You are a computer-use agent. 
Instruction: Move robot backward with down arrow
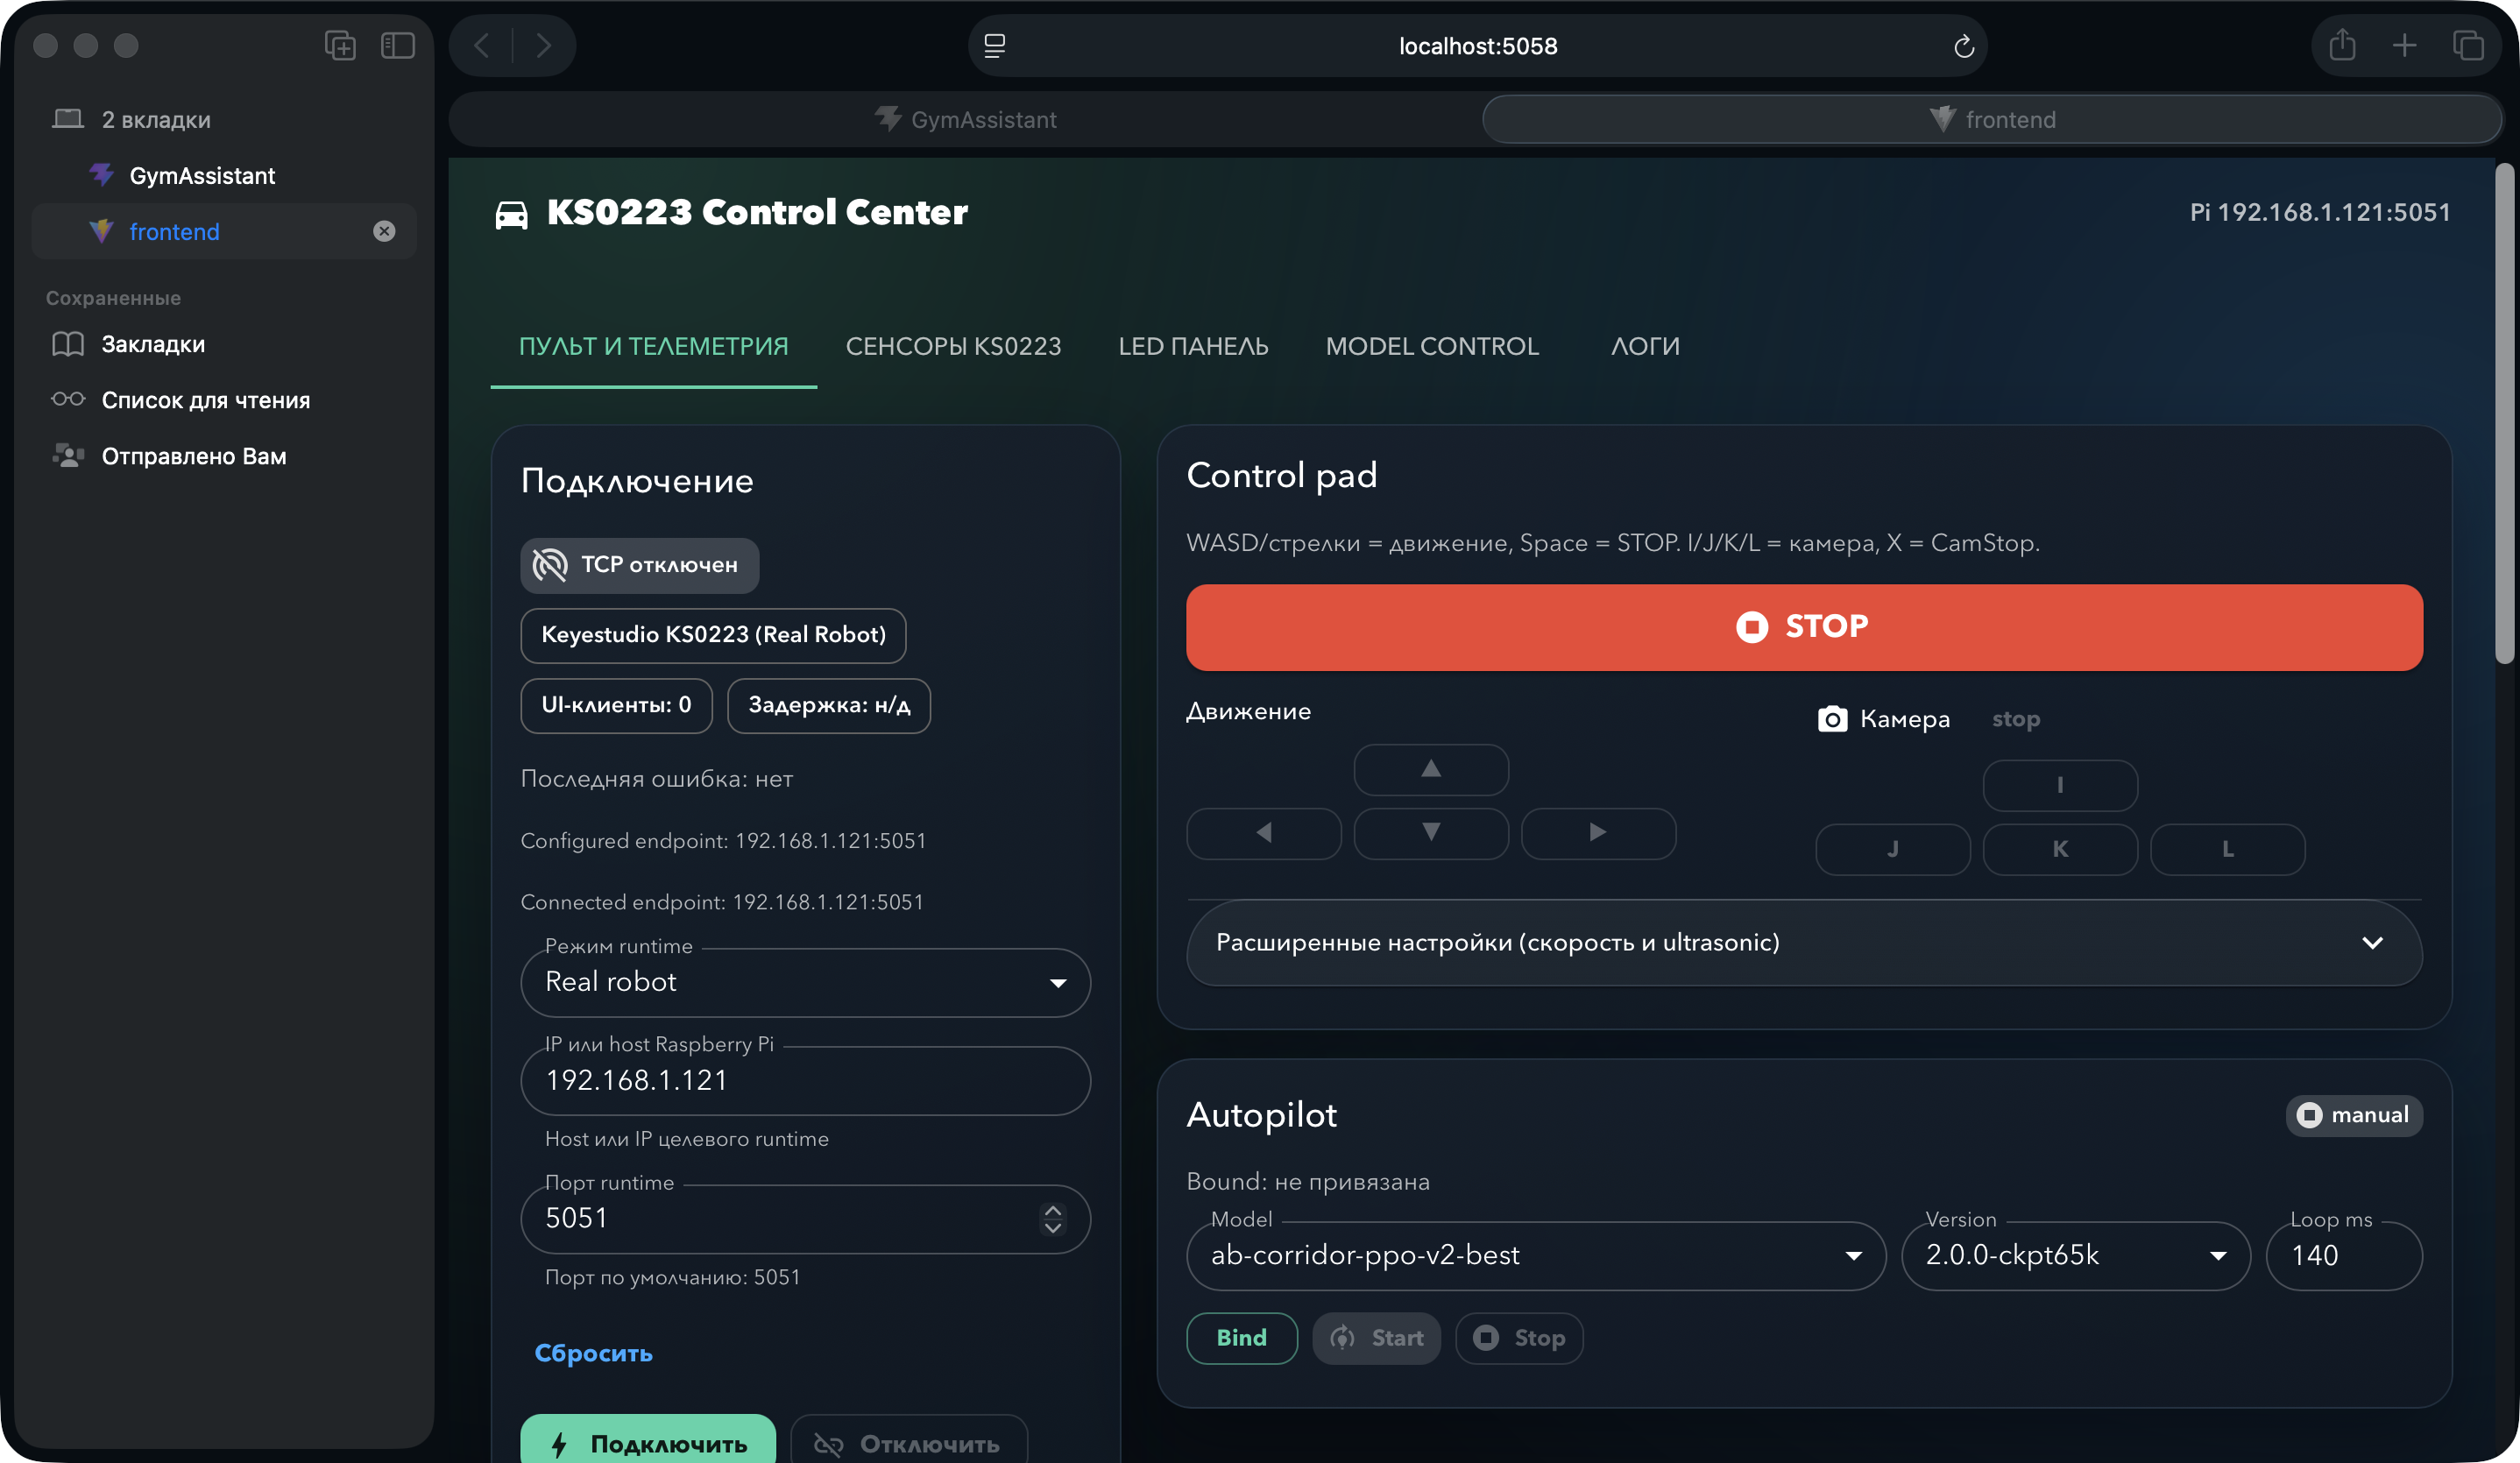click(1431, 833)
